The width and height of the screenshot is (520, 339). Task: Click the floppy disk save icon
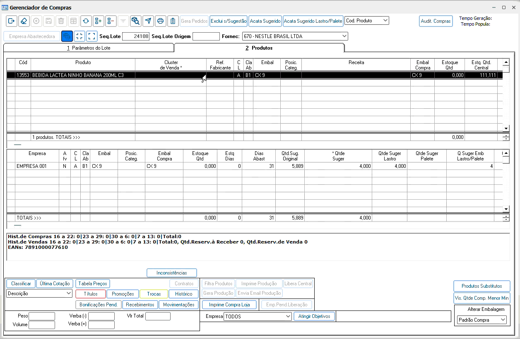click(49, 21)
